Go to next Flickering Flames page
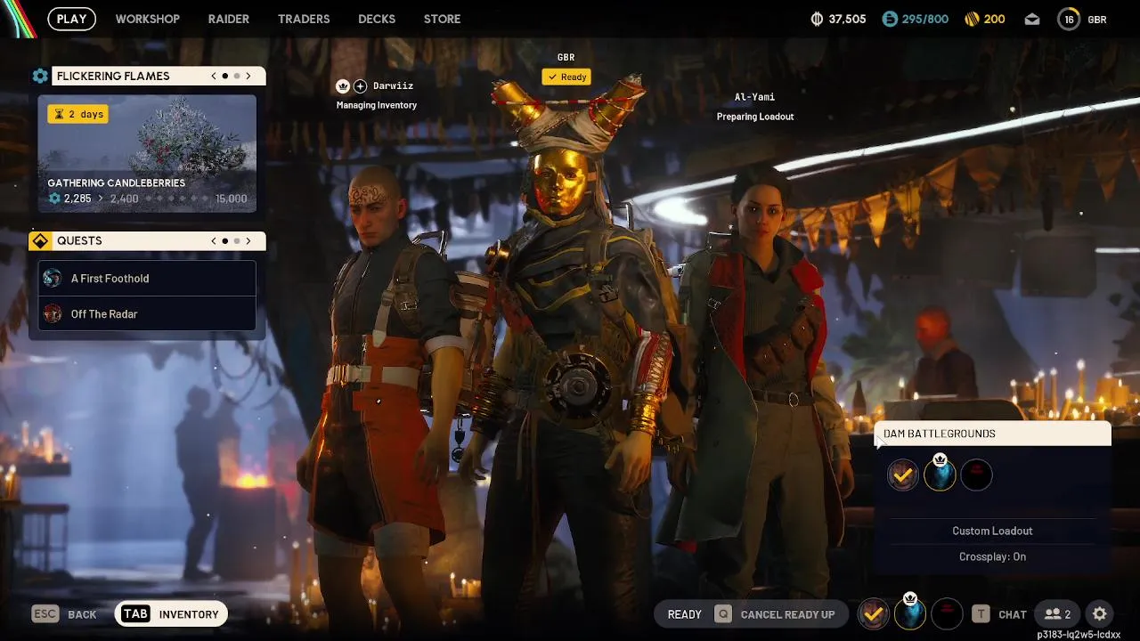The height and width of the screenshot is (641, 1140). pyautogui.click(x=248, y=76)
